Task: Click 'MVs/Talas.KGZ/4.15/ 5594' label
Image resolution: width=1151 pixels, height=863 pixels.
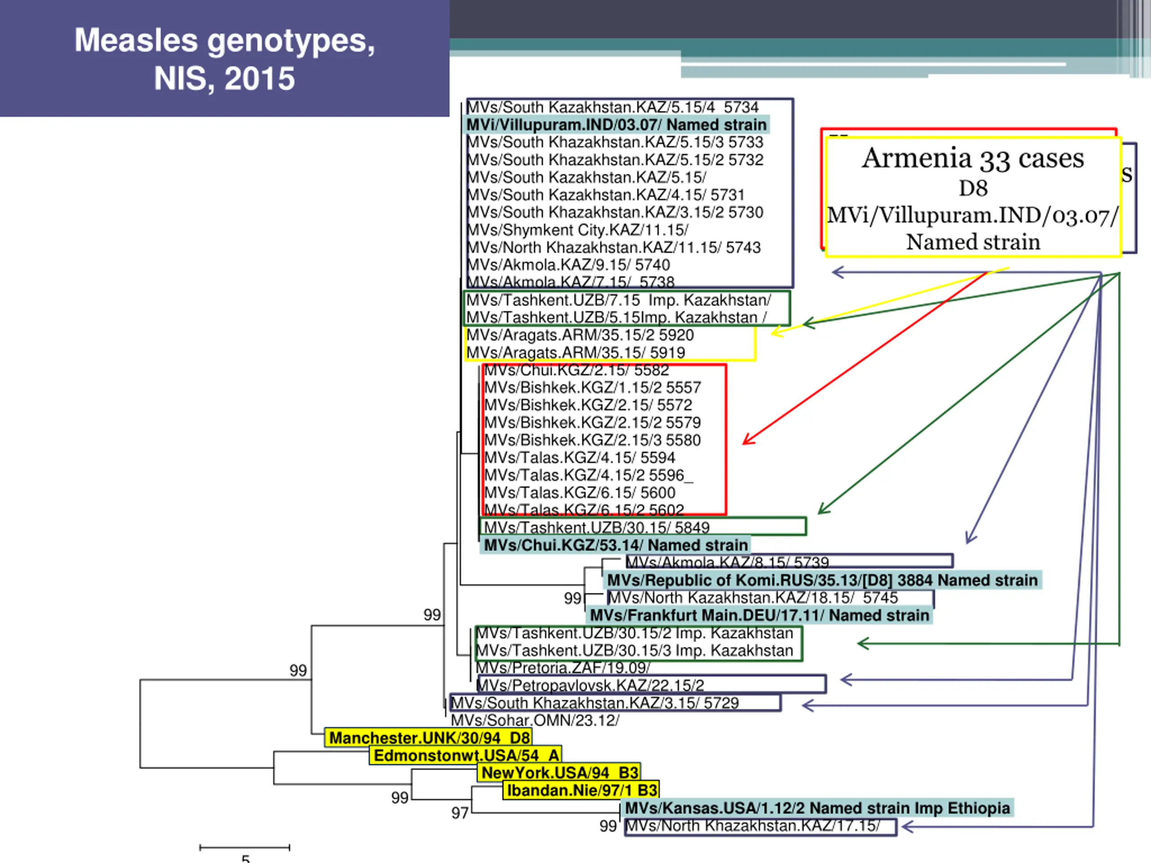Action: coord(580,458)
